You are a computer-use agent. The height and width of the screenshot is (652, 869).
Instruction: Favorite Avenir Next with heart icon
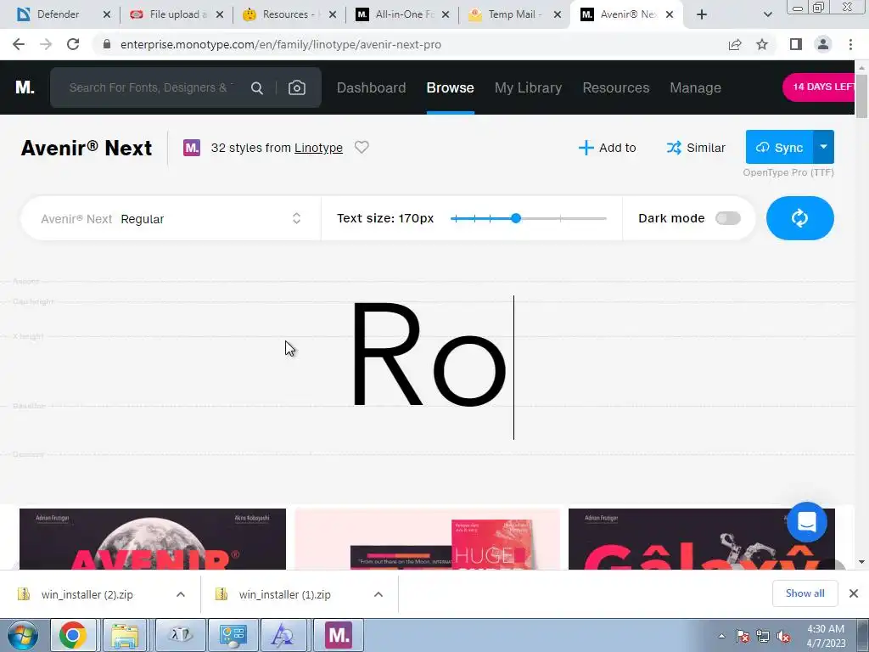[x=362, y=148]
